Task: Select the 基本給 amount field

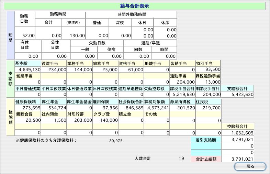Action: [x=28, y=69]
